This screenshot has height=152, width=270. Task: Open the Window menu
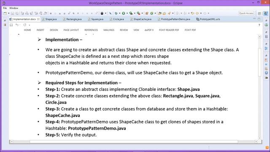(13, 8)
